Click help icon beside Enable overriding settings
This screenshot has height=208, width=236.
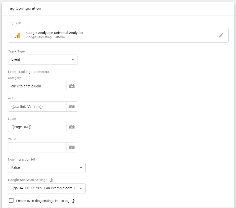click(x=73, y=201)
